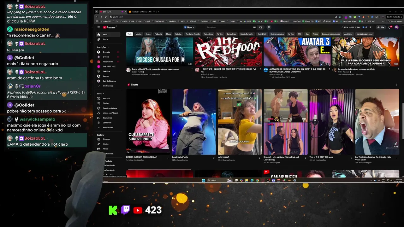Open the Courtney LaPlante short
Screen dimensions: 404x227
pos(194,122)
